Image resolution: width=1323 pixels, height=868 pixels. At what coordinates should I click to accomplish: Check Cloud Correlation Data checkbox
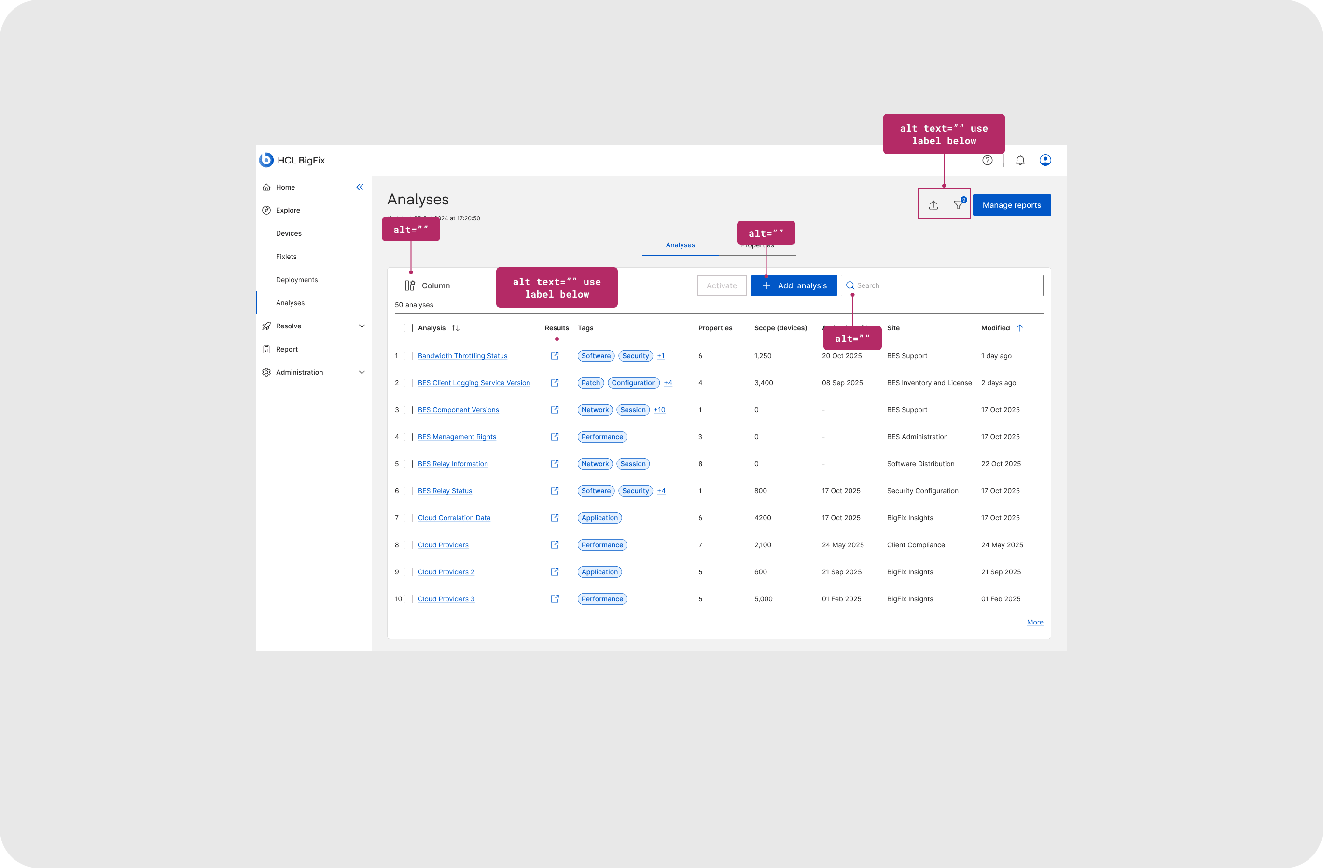coord(408,517)
